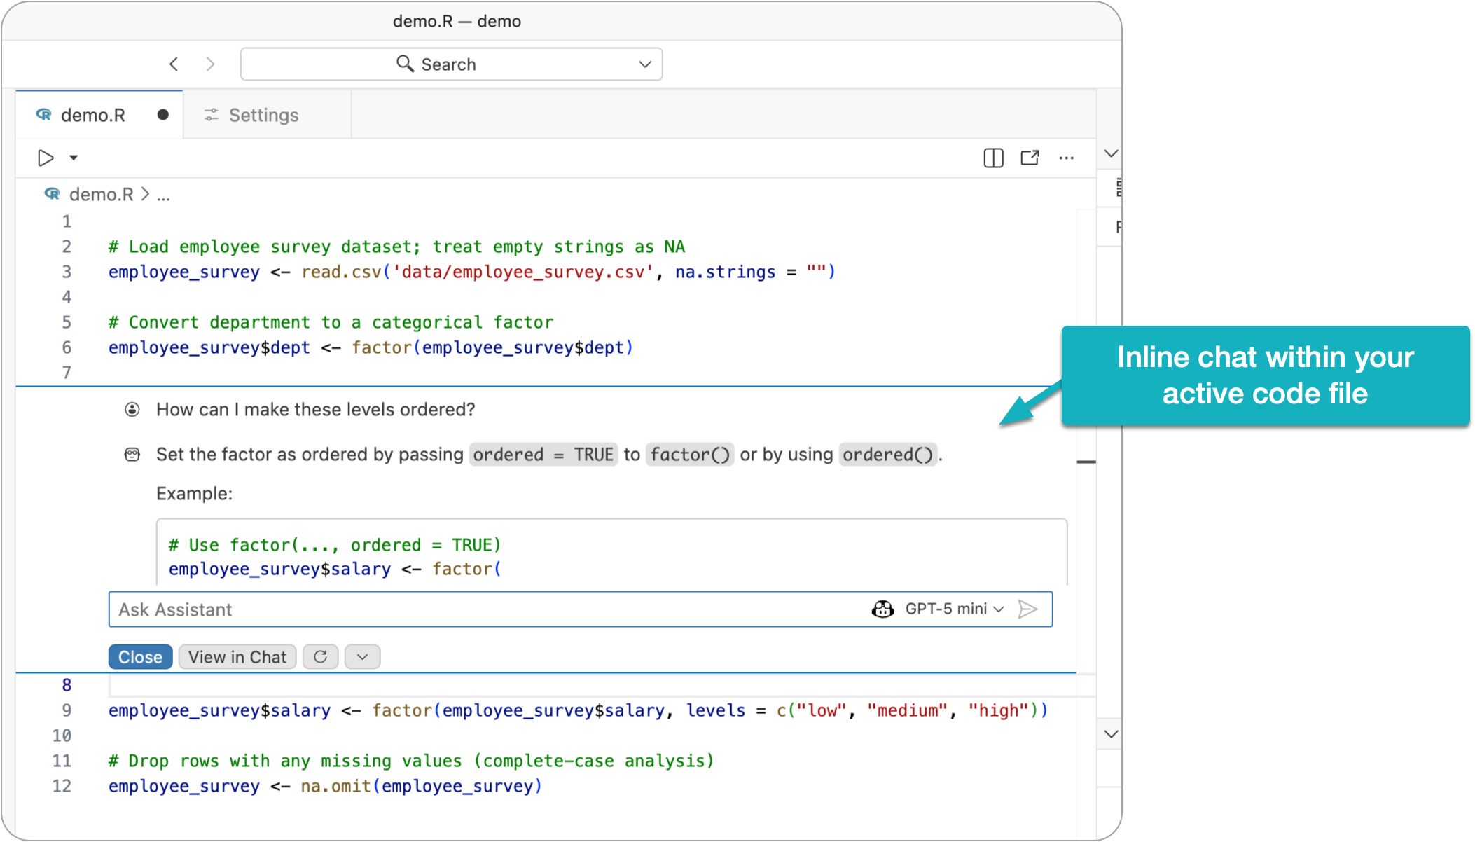
Task: Switch to the Settings tab
Action: click(263, 114)
